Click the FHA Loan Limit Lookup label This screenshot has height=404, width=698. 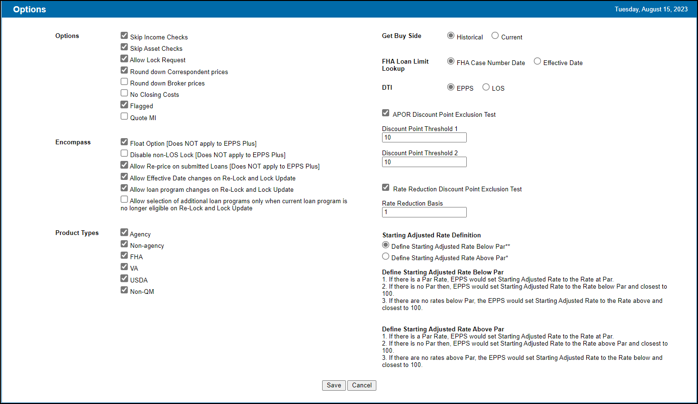point(405,65)
